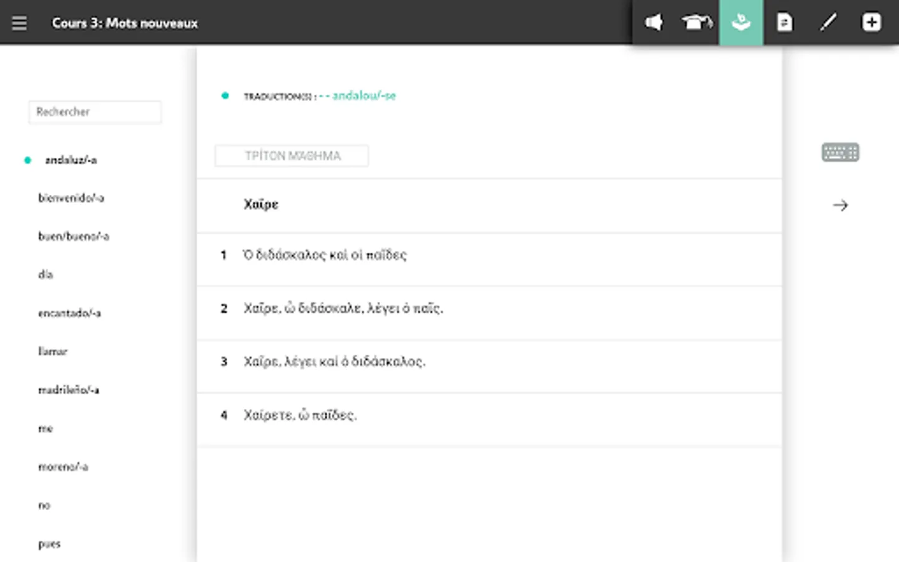Select the word no in list

pyautogui.click(x=44, y=505)
